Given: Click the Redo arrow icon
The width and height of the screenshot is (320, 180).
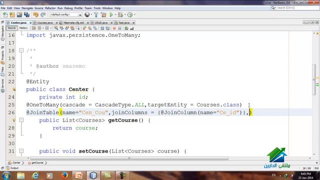Looking at the screenshot, I should pos(43,14).
